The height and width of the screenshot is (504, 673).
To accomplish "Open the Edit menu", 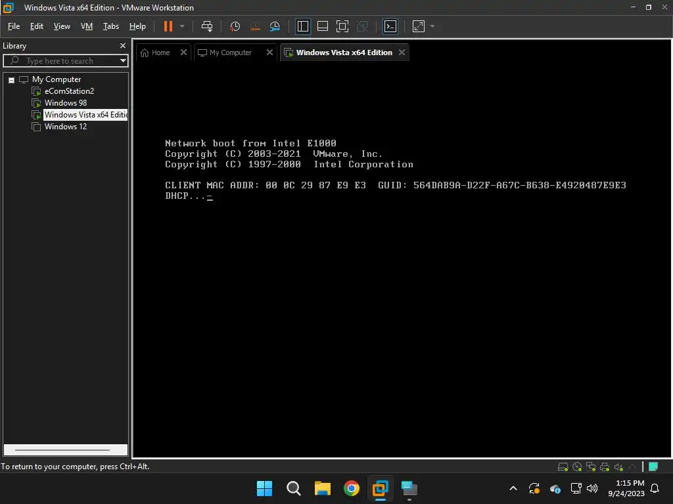I will pyautogui.click(x=37, y=26).
